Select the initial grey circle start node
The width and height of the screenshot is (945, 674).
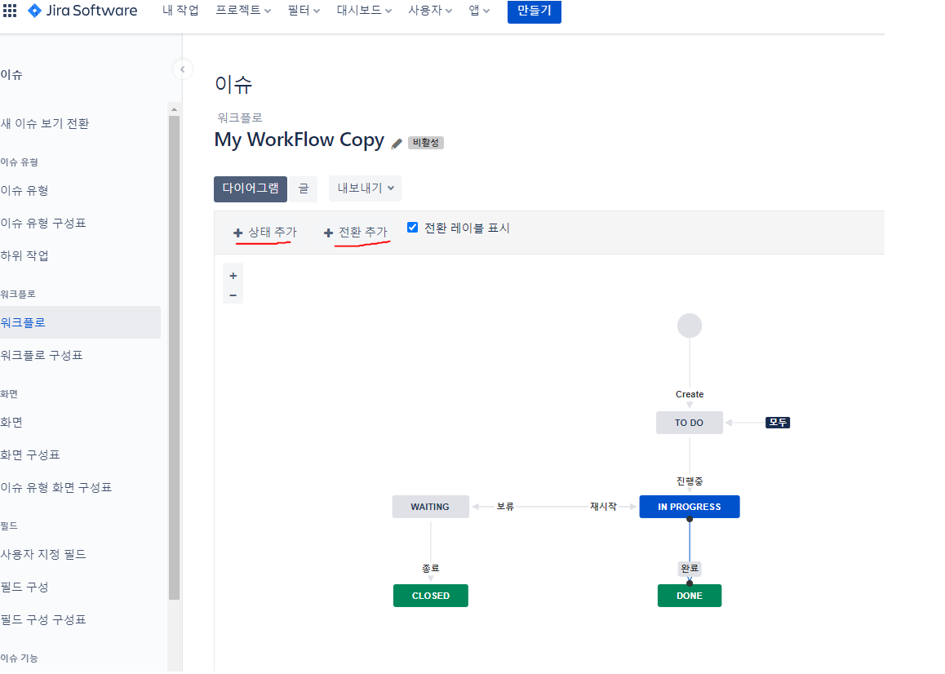[690, 326]
